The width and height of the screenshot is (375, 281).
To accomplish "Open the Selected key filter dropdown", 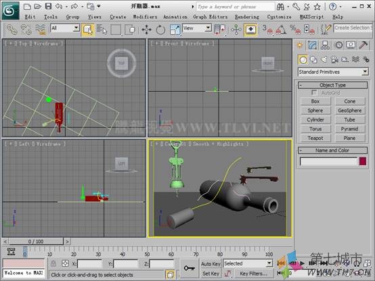I will [x=248, y=263].
